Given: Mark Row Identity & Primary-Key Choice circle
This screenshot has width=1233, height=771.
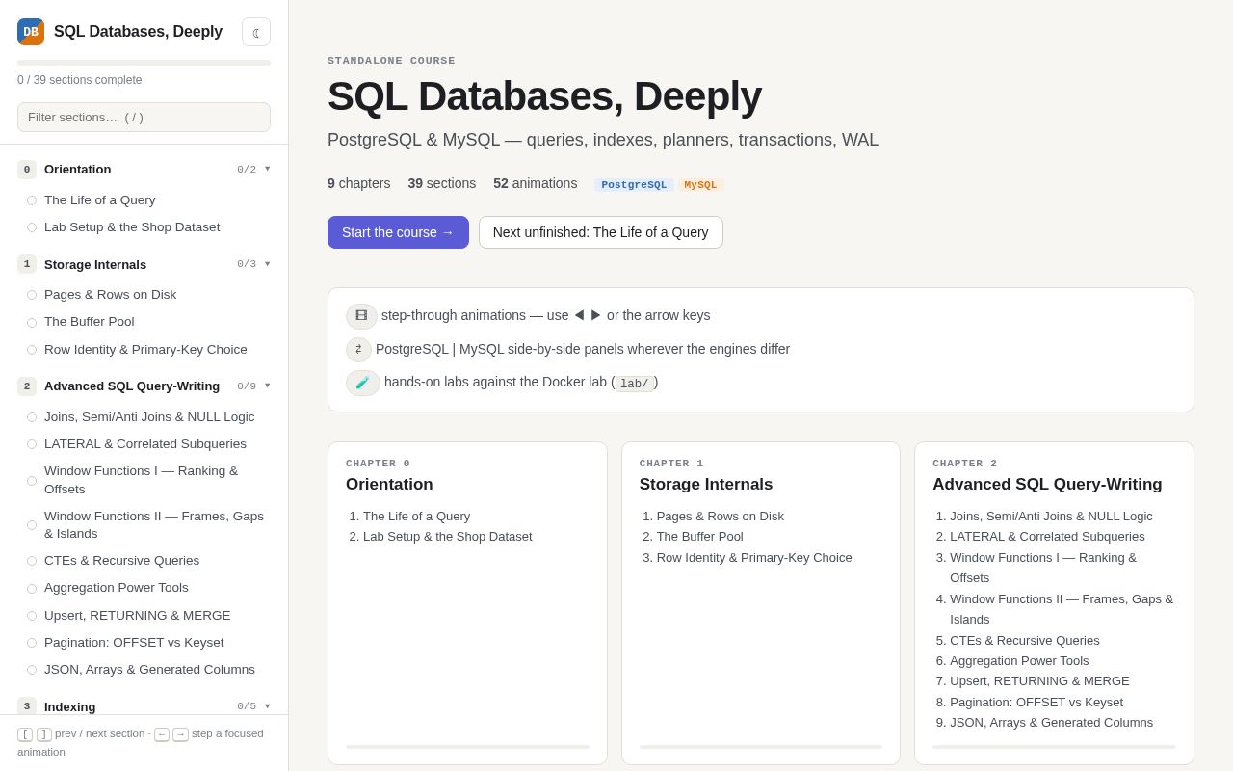Looking at the screenshot, I should (32, 350).
